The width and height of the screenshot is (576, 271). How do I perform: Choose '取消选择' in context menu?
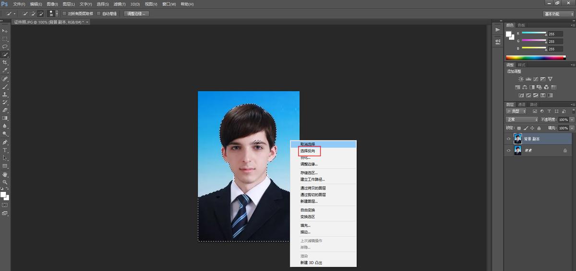(x=308, y=144)
